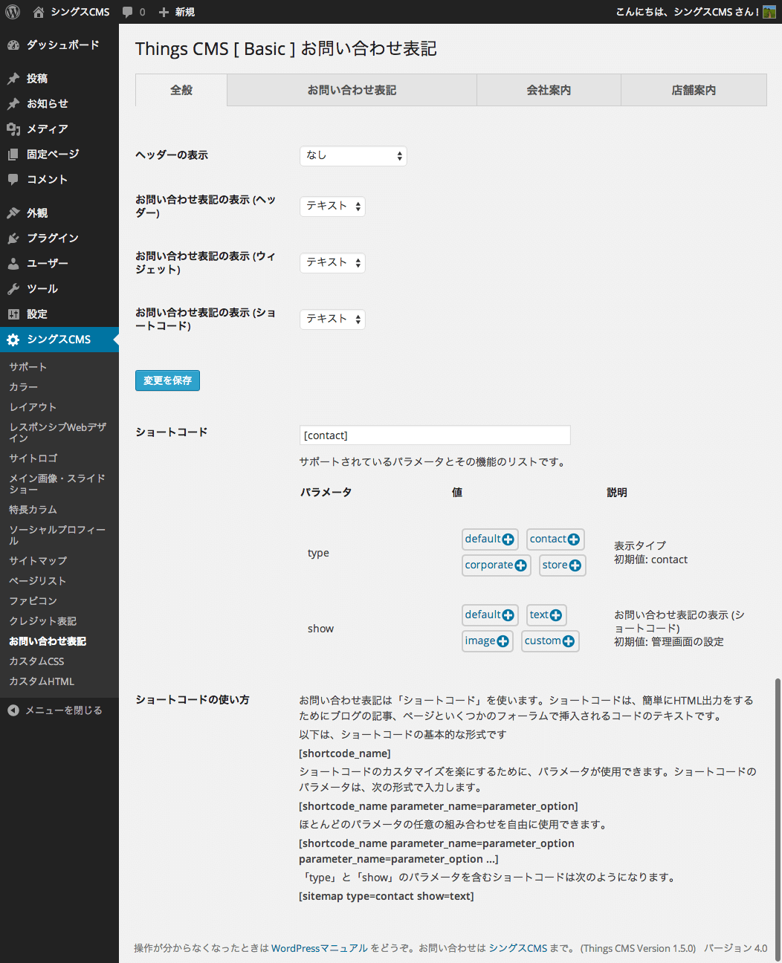Click the 変更を保存 button
Screen dimensions: 782x963
click(167, 380)
